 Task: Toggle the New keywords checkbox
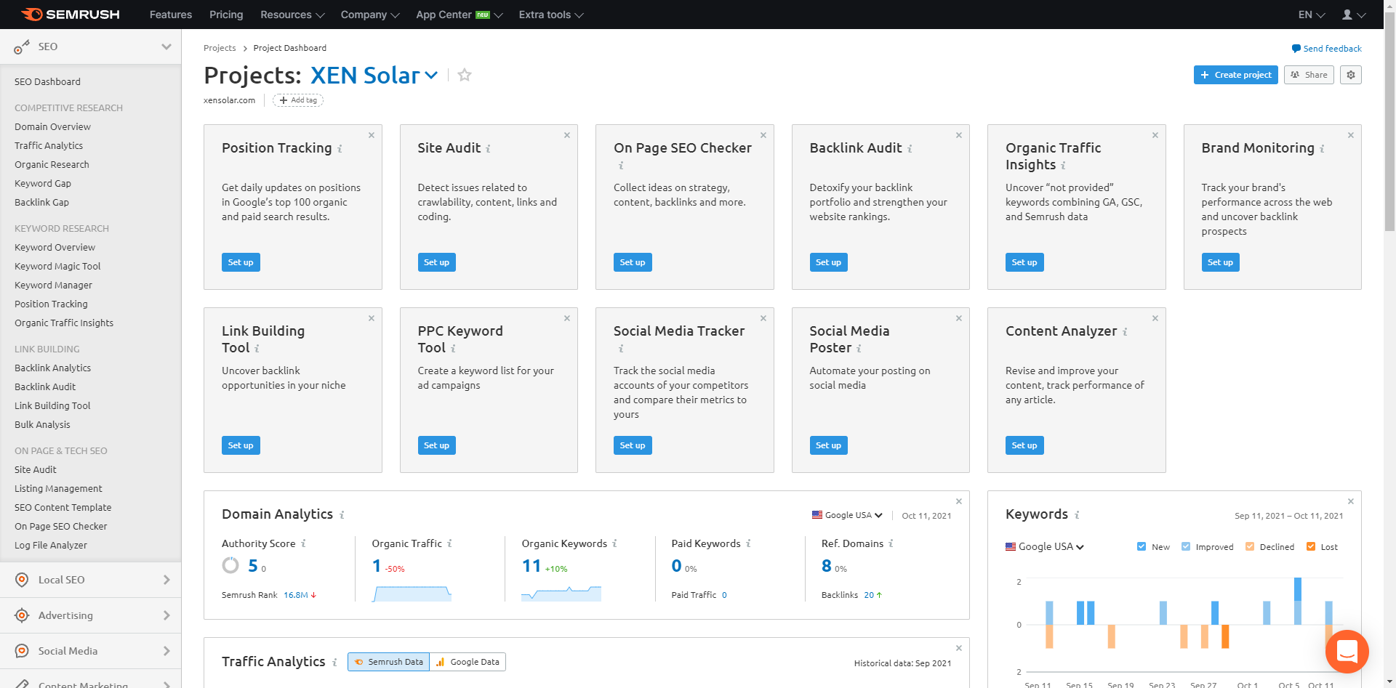(x=1142, y=546)
